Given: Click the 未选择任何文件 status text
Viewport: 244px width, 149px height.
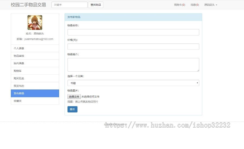Looking at the screenshot, I should (x=90, y=97).
